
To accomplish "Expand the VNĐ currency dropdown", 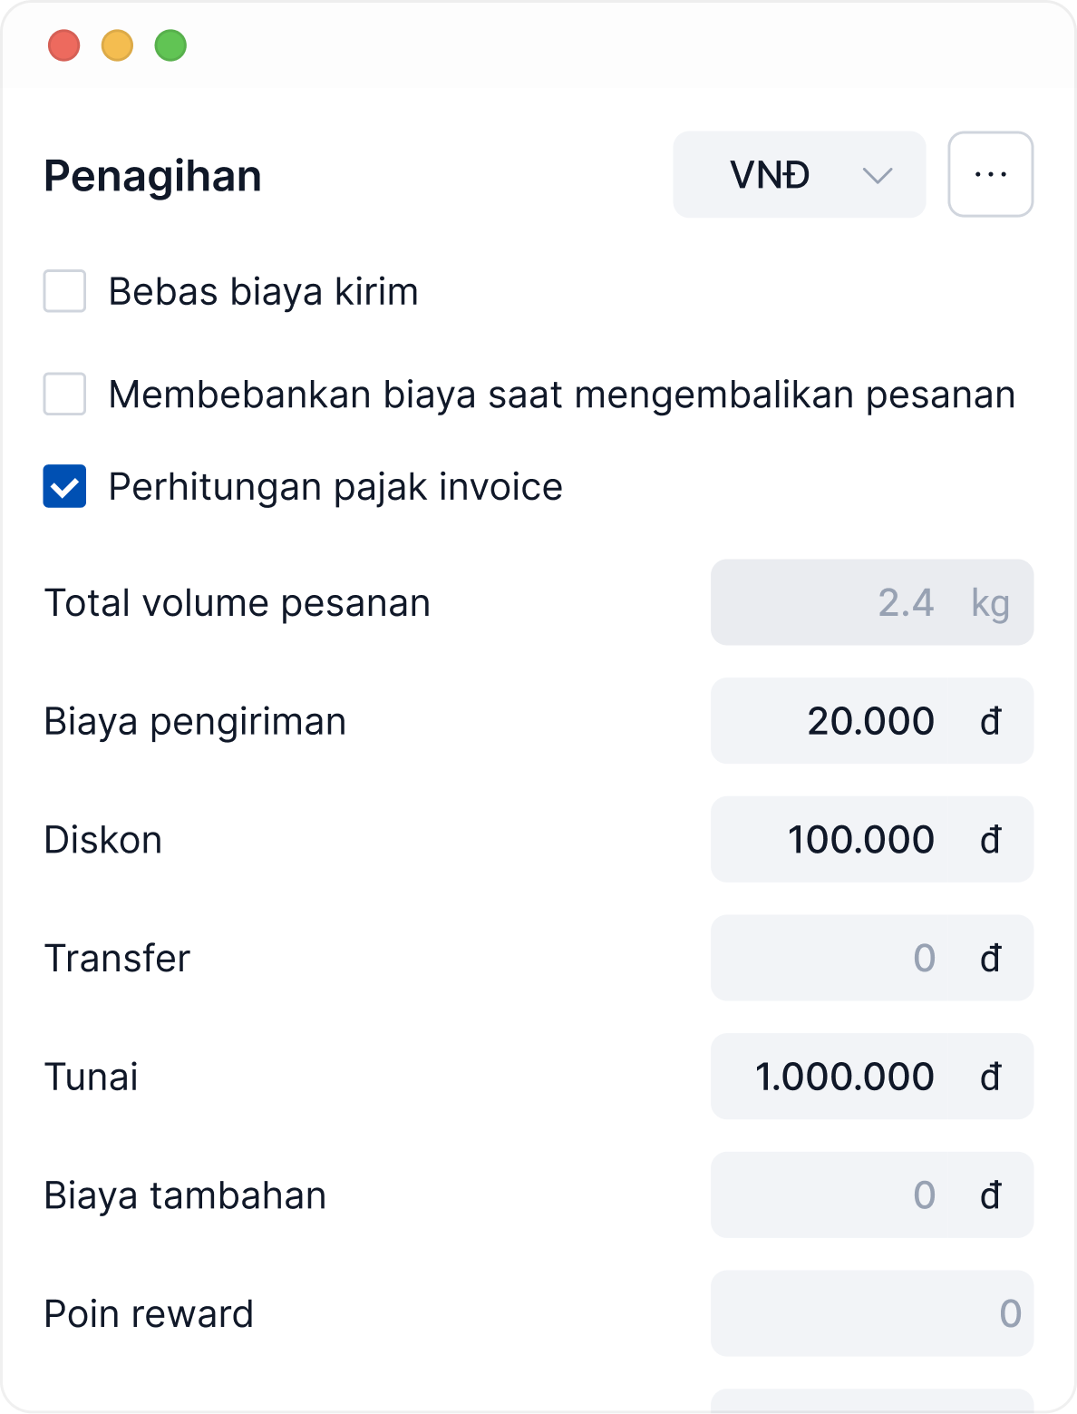I will [x=798, y=175].
